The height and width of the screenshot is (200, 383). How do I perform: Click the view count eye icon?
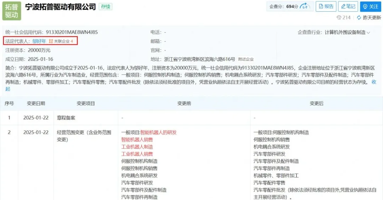[339, 17]
